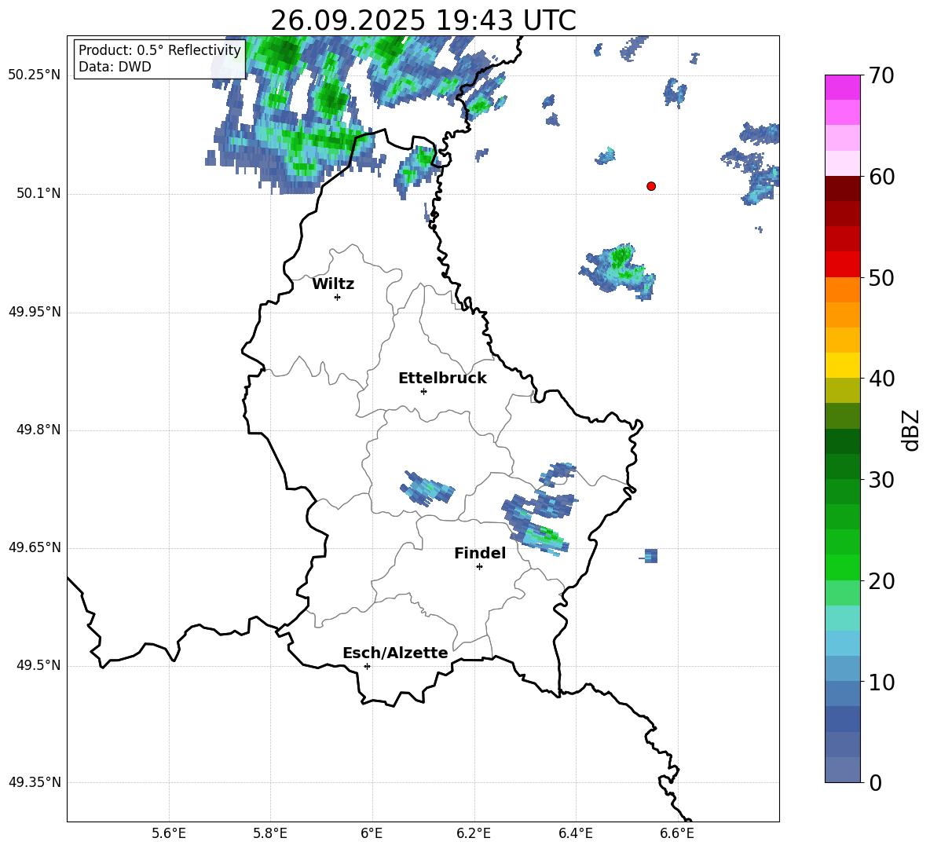Click the Esch/Alzette cross marker
Viewport: 930px width, 849px height.
click(x=367, y=666)
